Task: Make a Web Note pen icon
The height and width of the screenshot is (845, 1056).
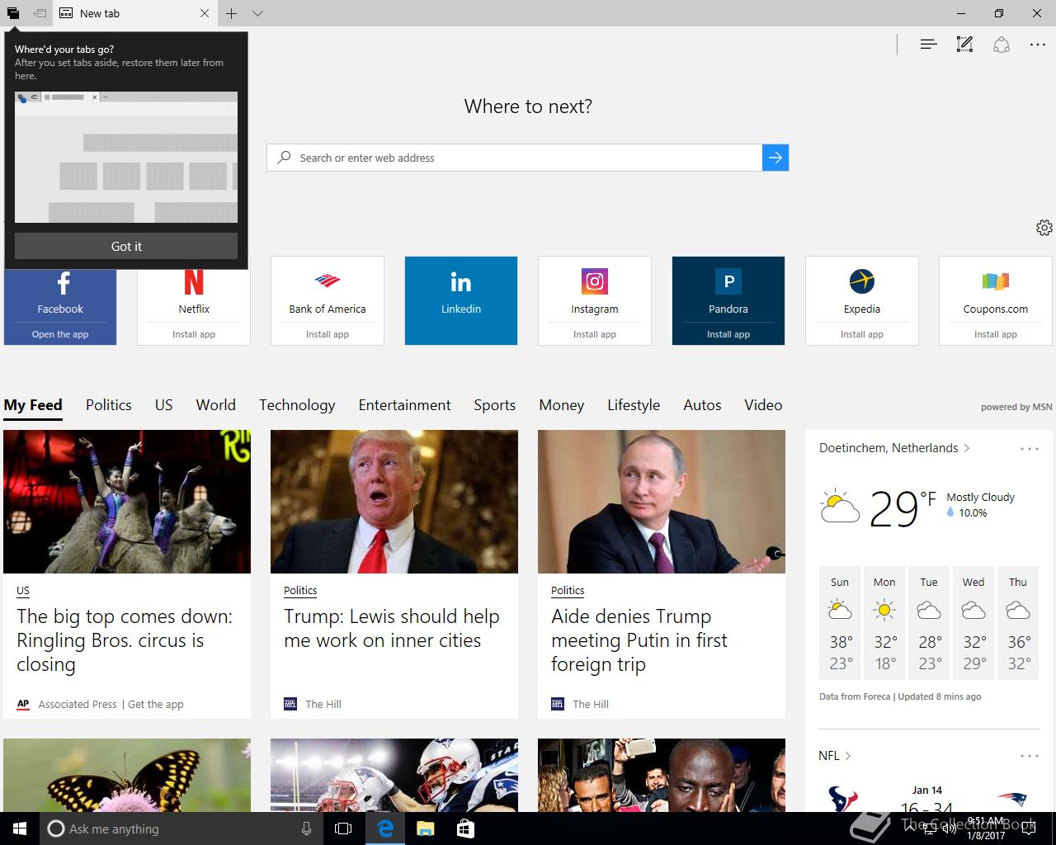Action: coord(964,45)
